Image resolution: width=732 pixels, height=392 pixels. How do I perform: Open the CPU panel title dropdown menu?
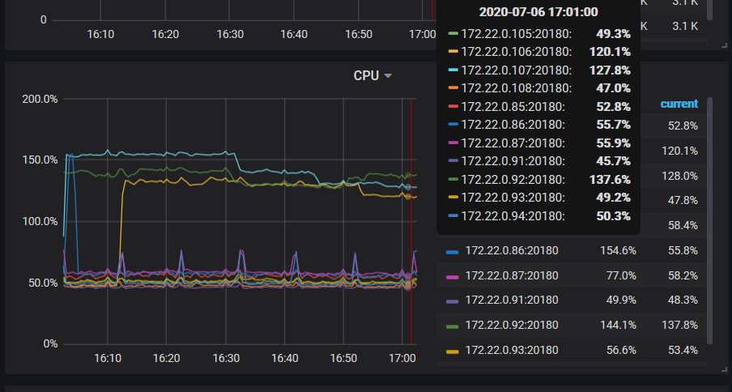click(x=372, y=75)
